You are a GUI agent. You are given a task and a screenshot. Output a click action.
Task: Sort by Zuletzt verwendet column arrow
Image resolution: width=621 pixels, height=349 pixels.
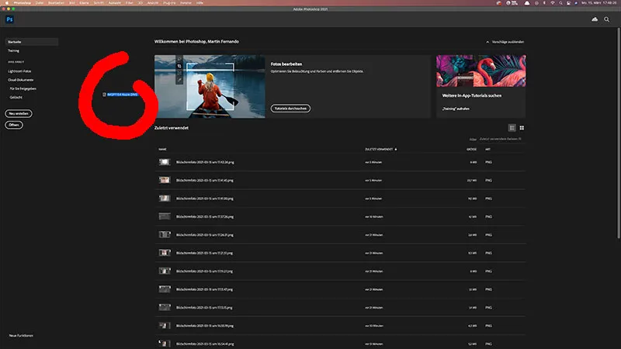pyautogui.click(x=396, y=150)
